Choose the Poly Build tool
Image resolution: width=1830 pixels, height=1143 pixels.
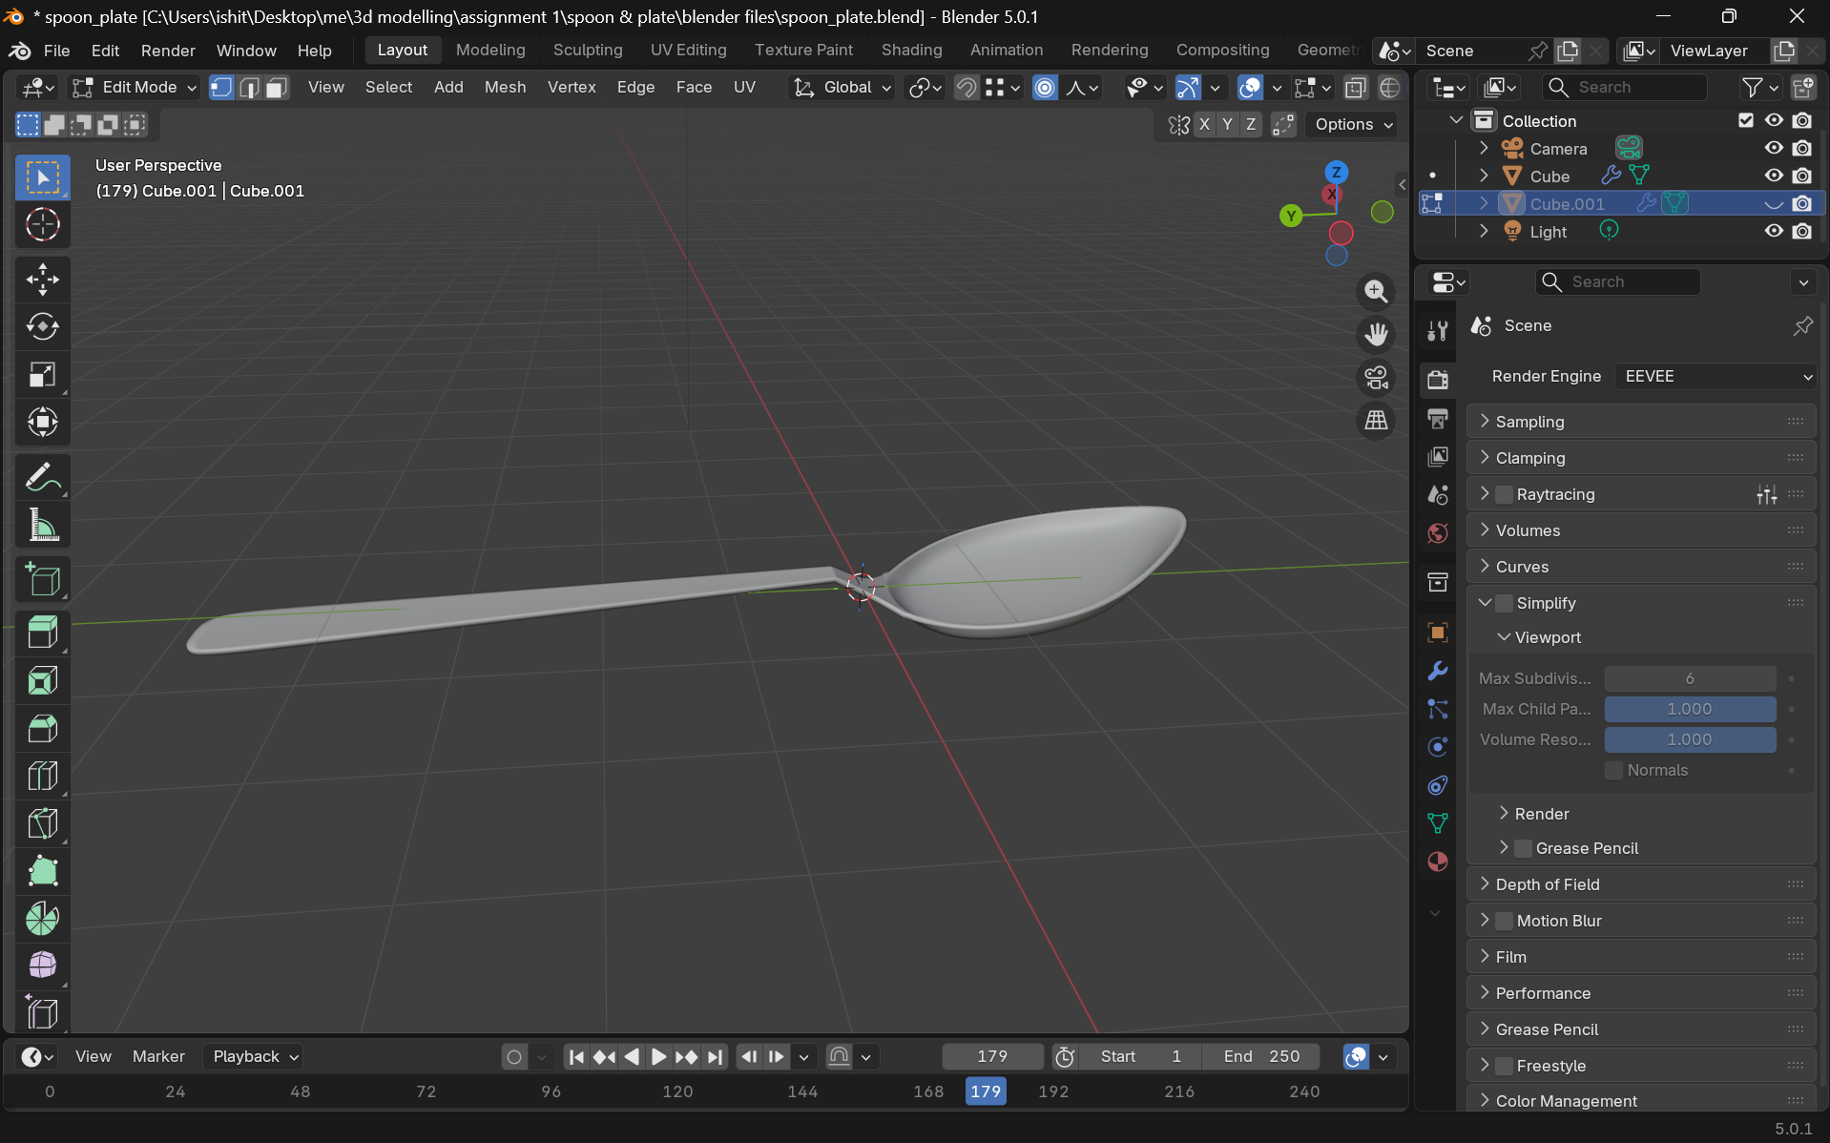click(x=43, y=871)
